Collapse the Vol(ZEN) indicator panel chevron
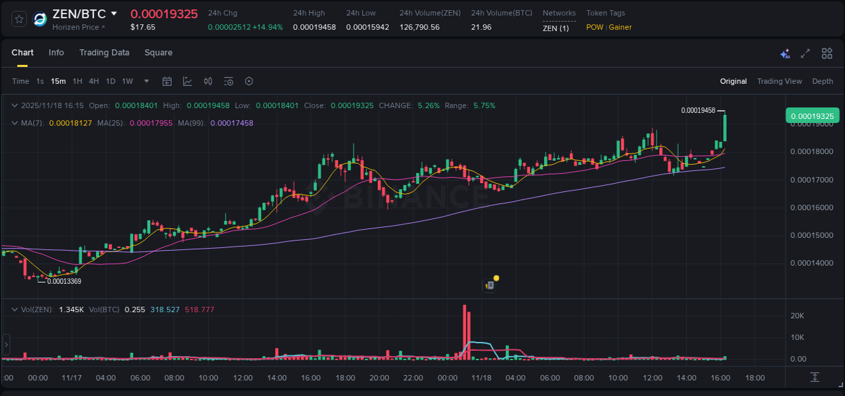The height and width of the screenshot is (396, 845). (x=14, y=309)
